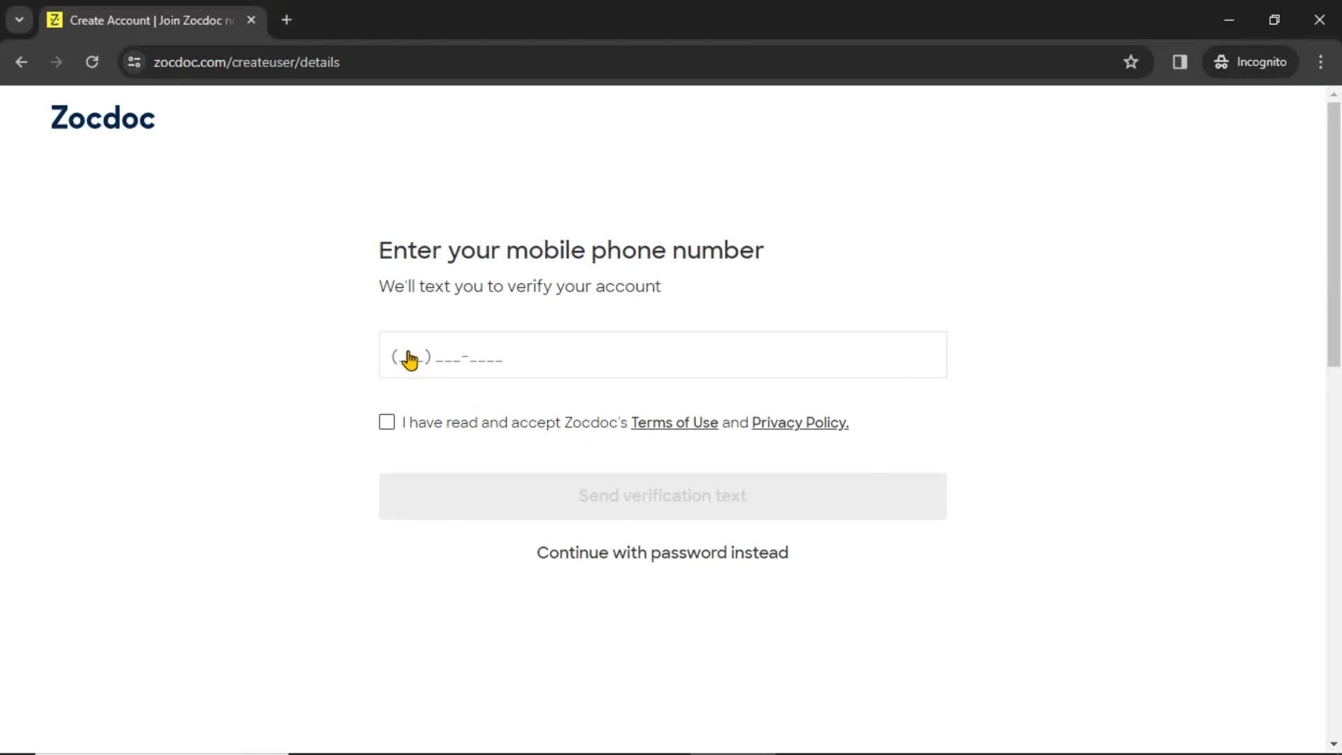Open the Terms of Use link
The height and width of the screenshot is (755, 1342).
(674, 423)
